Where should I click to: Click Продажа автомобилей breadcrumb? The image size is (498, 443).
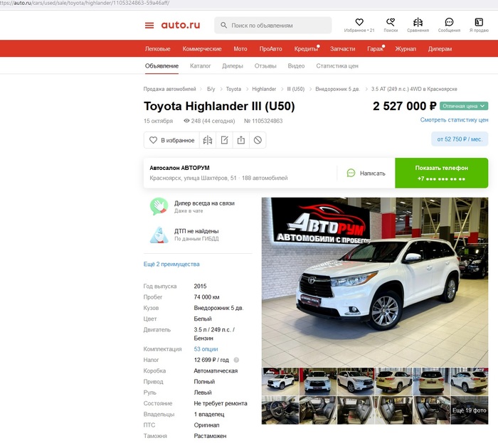pos(169,89)
